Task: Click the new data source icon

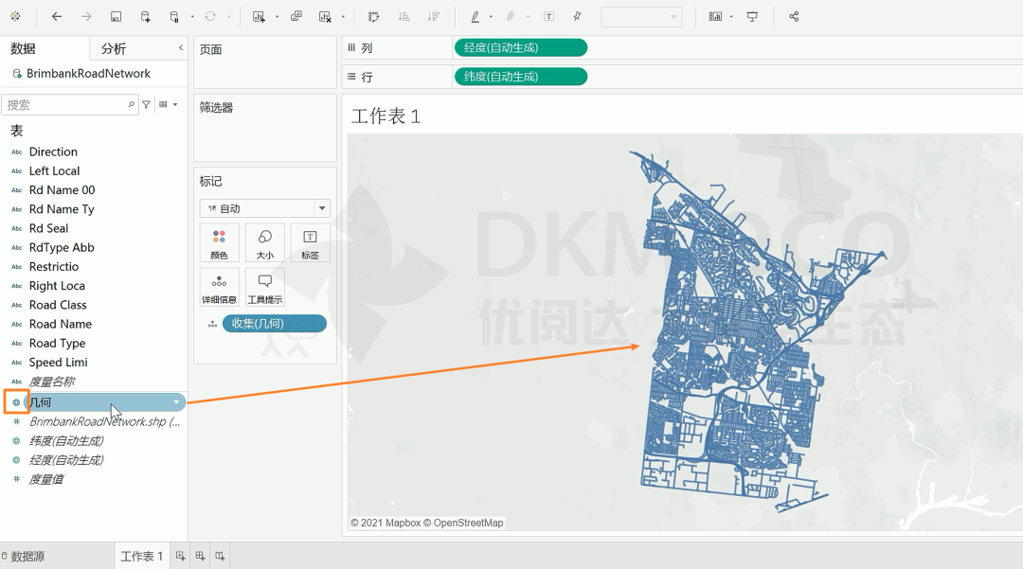Action: (145, 17)
